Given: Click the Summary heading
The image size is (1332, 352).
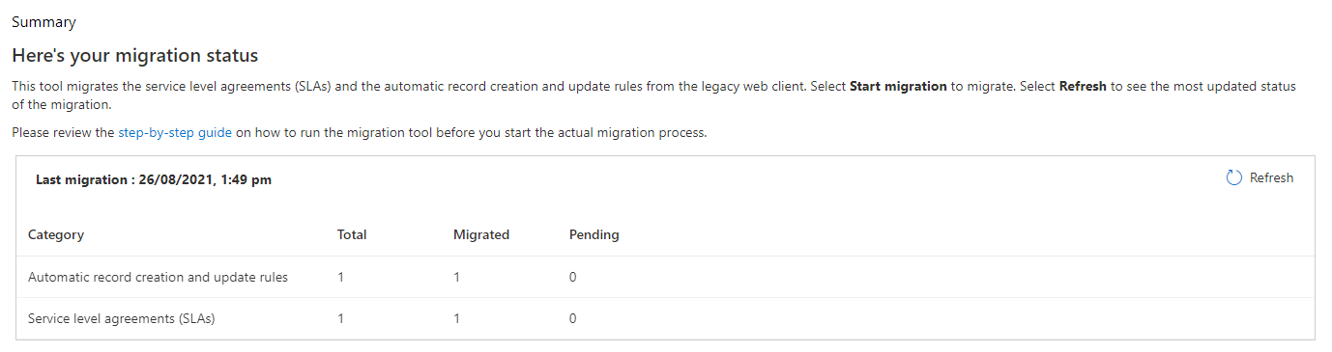Looking at the screenshot, I should (x=43, y=22).
